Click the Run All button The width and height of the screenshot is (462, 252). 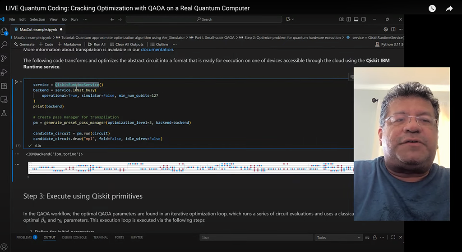click(x=97, y=45)
